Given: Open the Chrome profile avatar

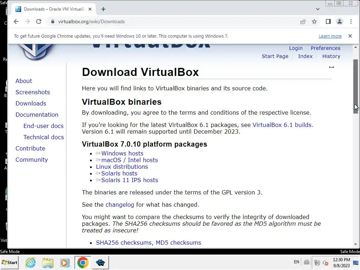Looking at the screenshot, I should (340, 21).
